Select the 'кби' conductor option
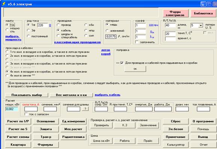The height and width of the screenshot is (149, 217). pyautogui.click(x=86, y=25)
